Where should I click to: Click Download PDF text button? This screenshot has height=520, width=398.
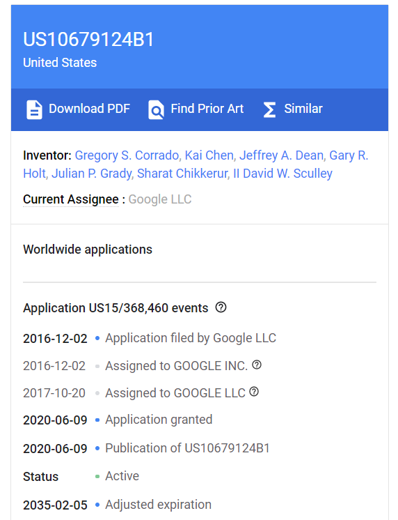coord(89,109)
